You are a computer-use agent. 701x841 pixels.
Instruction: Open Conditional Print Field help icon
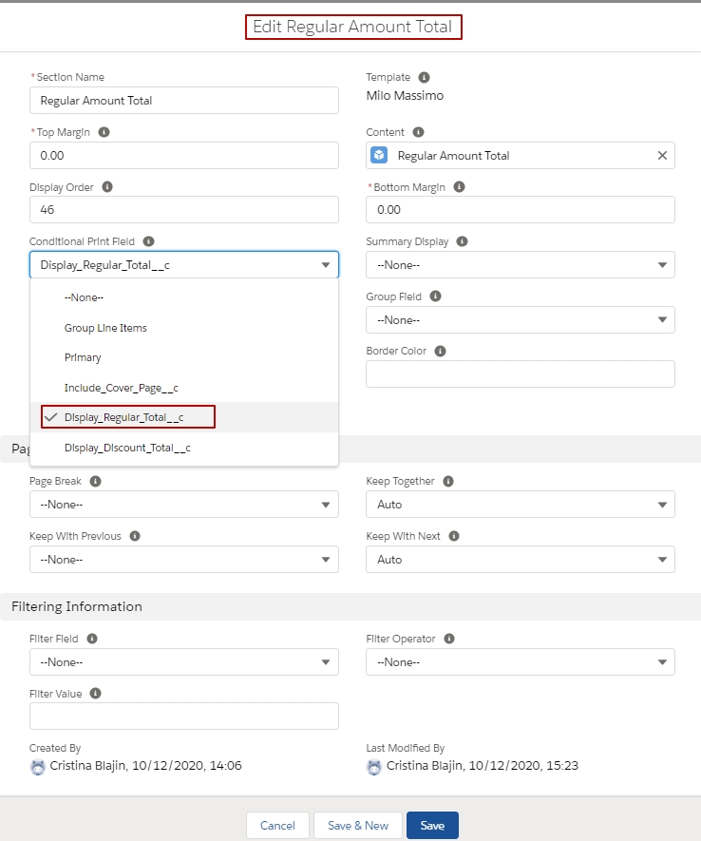149,241
